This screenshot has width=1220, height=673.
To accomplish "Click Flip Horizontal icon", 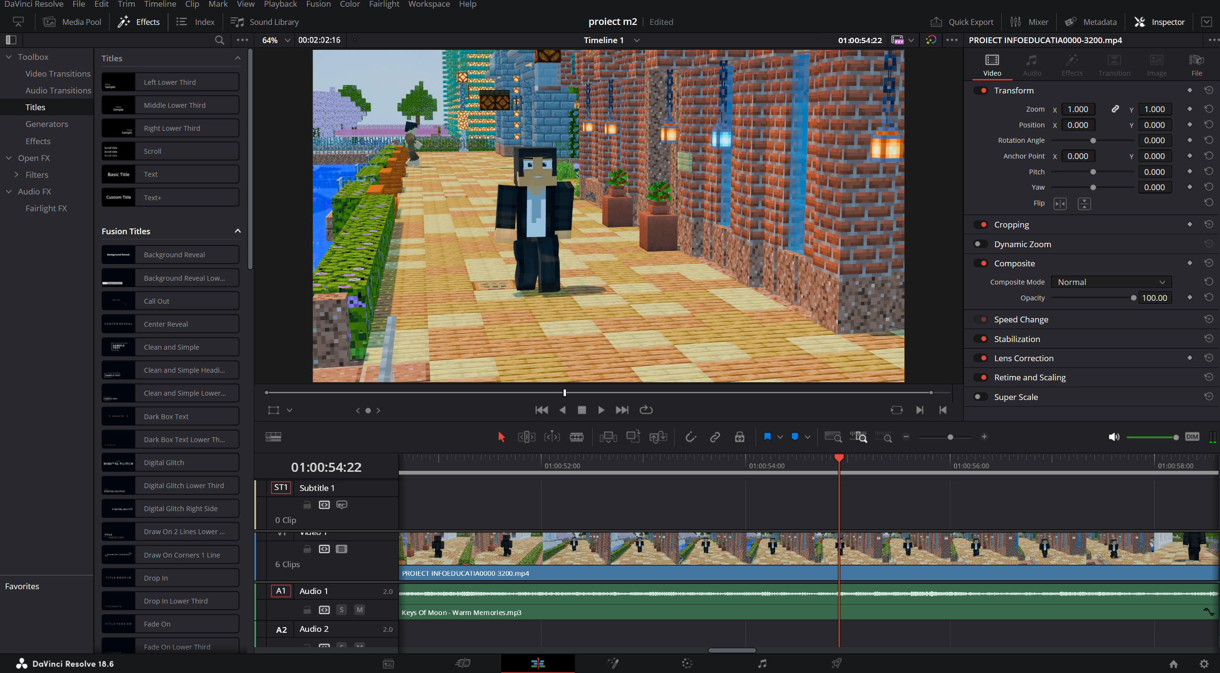I will click(1060, 204).
